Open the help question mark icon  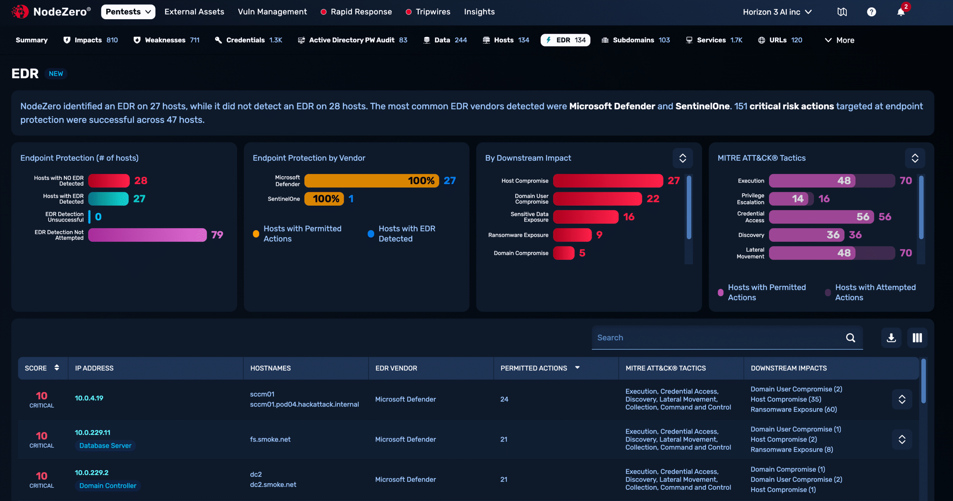point(871,12)
